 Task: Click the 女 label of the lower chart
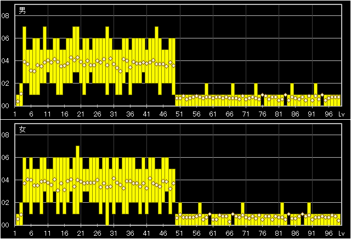click(x=22, y=129)
